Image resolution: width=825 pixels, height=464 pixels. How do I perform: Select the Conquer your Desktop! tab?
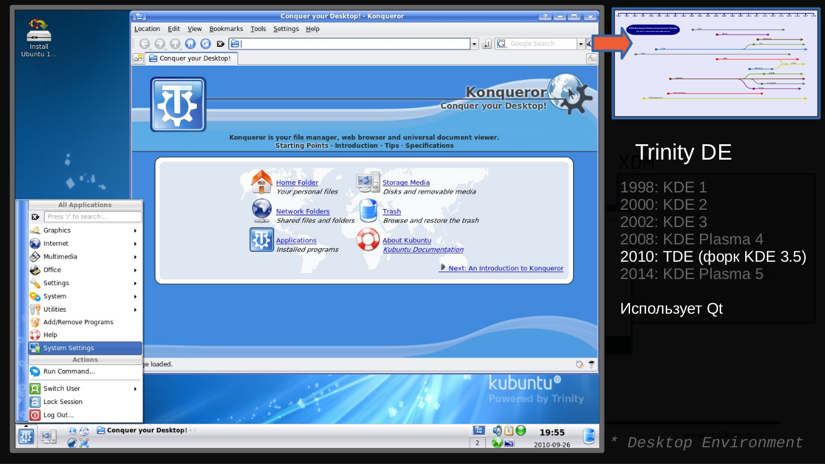(191, 59)
